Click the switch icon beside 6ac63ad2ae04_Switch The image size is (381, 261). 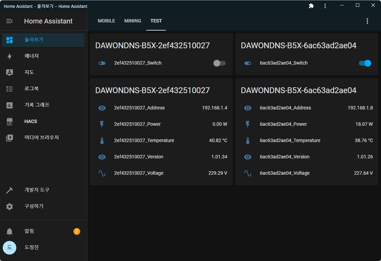click(x=248, y=63)
